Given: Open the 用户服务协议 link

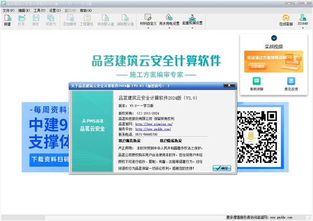Looking at the screenshot, I should [x=130, y=141].
